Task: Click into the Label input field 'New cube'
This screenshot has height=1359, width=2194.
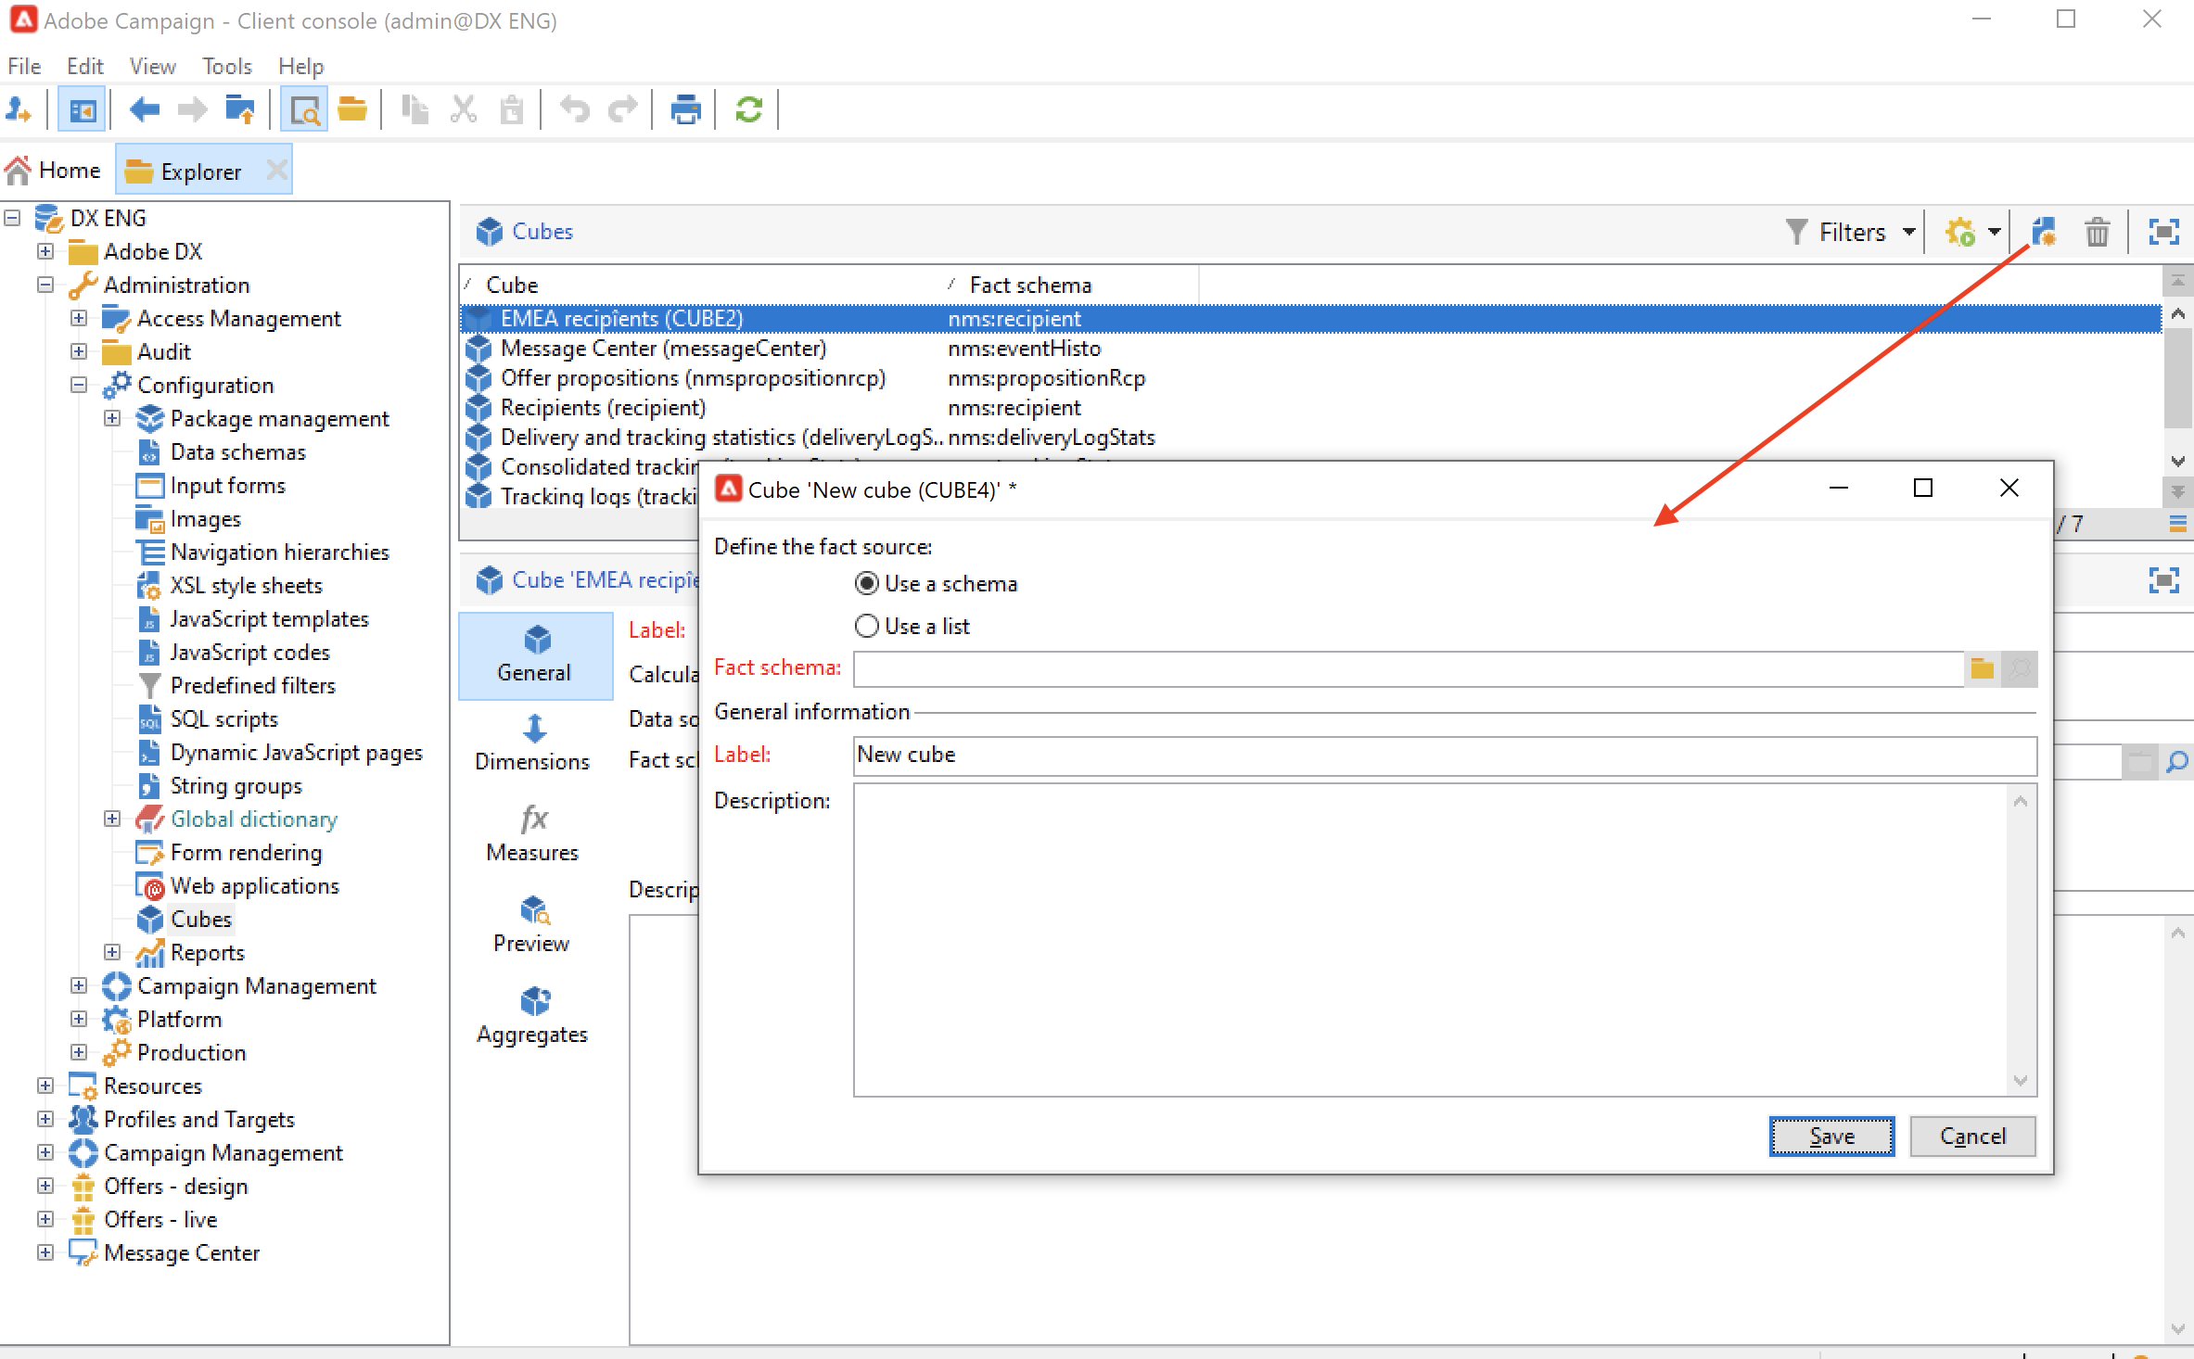Action: 1443,755
